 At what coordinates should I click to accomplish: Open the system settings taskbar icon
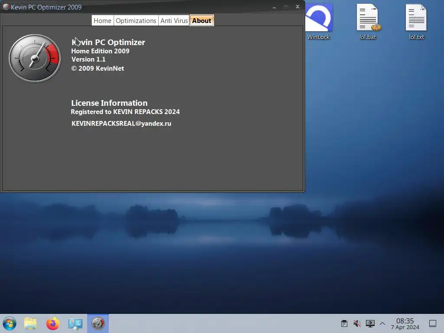click(x=75, y=323)
